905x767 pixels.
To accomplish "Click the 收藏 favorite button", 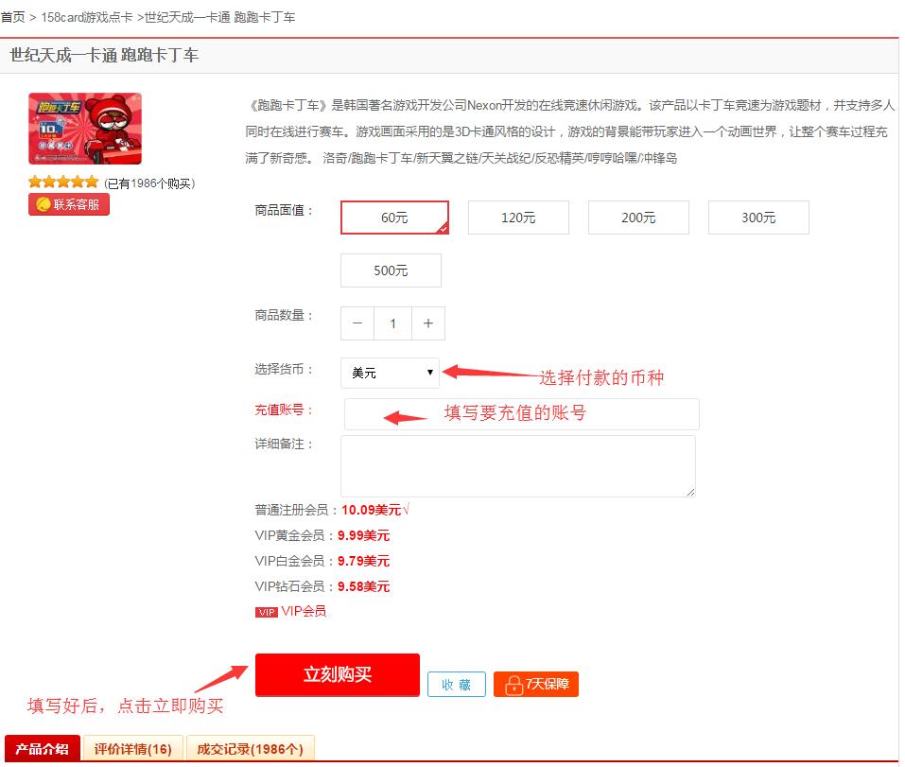I will pos(456,684).
